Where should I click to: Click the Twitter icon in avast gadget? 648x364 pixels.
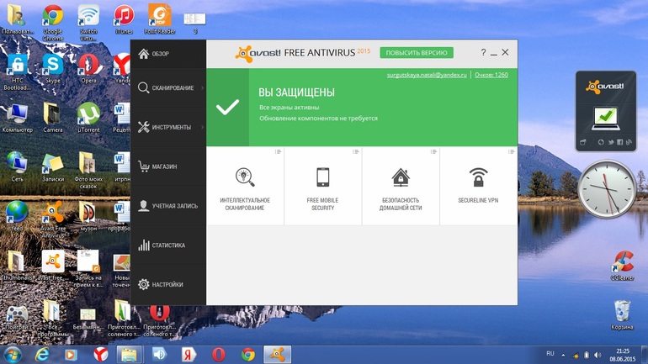coord(610,142)
